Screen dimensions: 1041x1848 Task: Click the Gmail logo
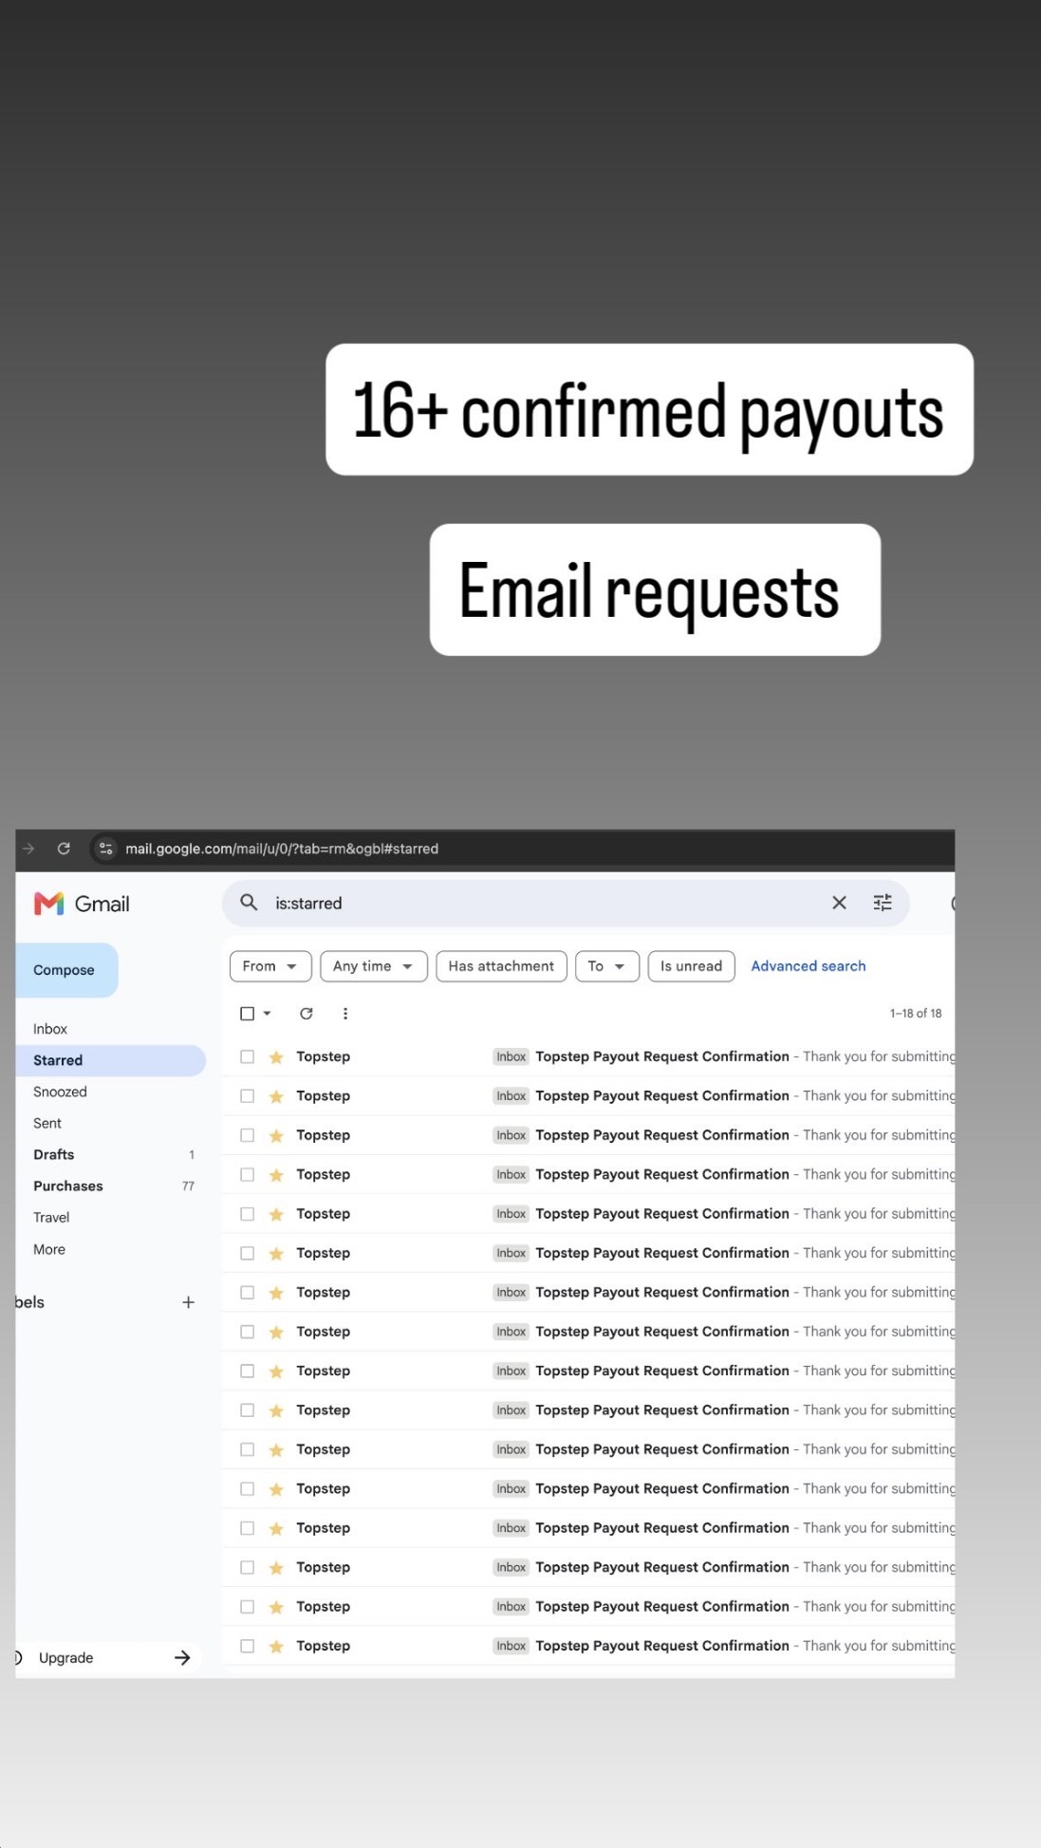coord(82,904)
